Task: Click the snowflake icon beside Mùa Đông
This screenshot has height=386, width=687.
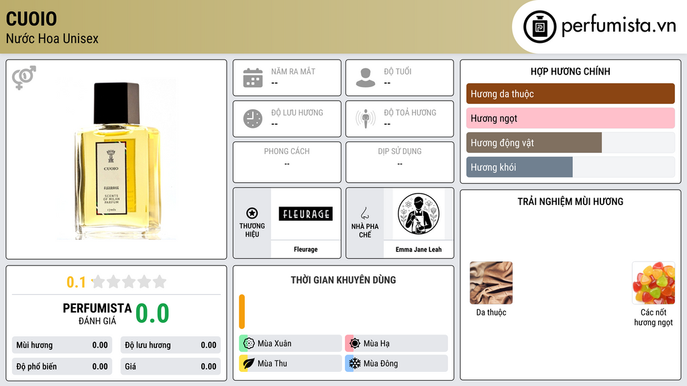Action: click(x=355, y=363)
